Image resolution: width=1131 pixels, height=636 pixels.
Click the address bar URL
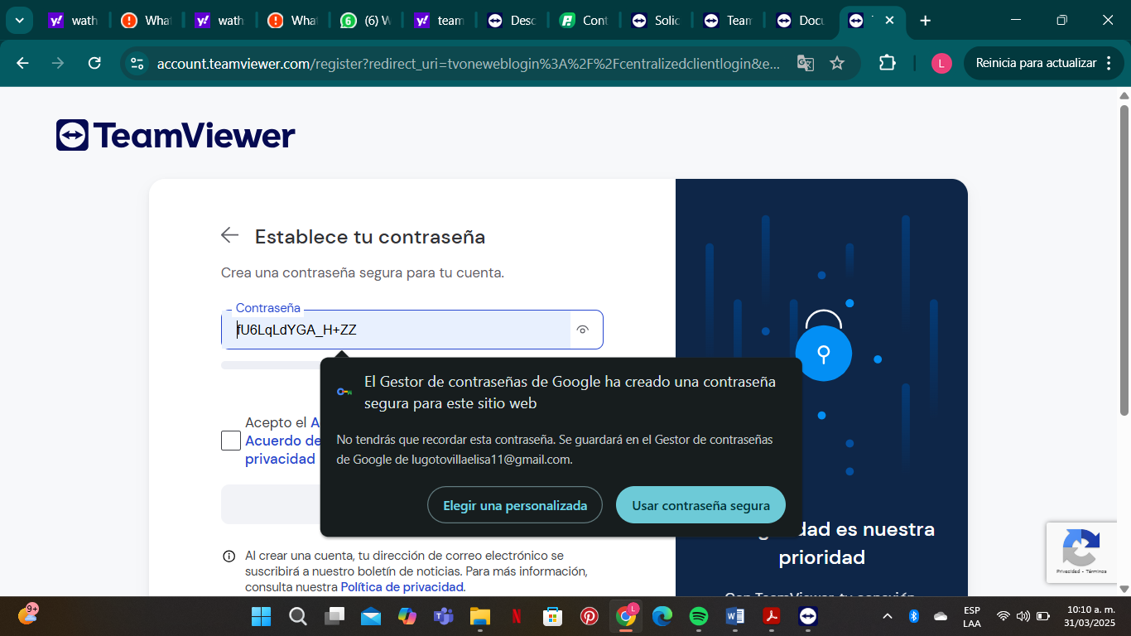(x=469, y=63)
